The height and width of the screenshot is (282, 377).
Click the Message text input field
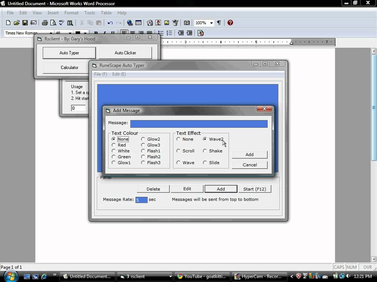199,124
